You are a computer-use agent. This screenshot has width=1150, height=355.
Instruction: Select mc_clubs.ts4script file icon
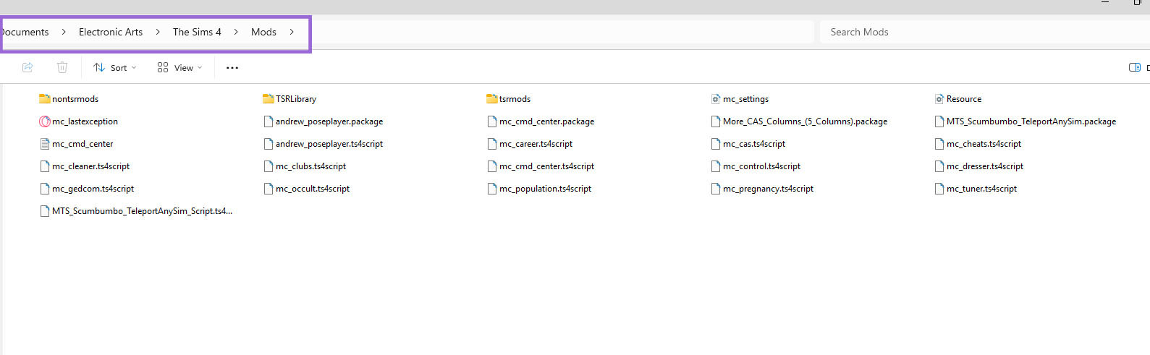[x=269, y=166]
